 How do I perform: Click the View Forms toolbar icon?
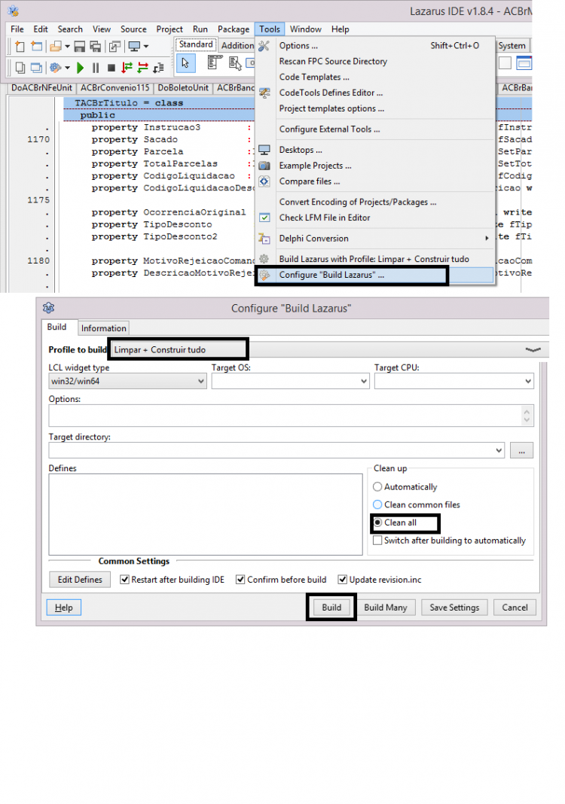(36, 67)
